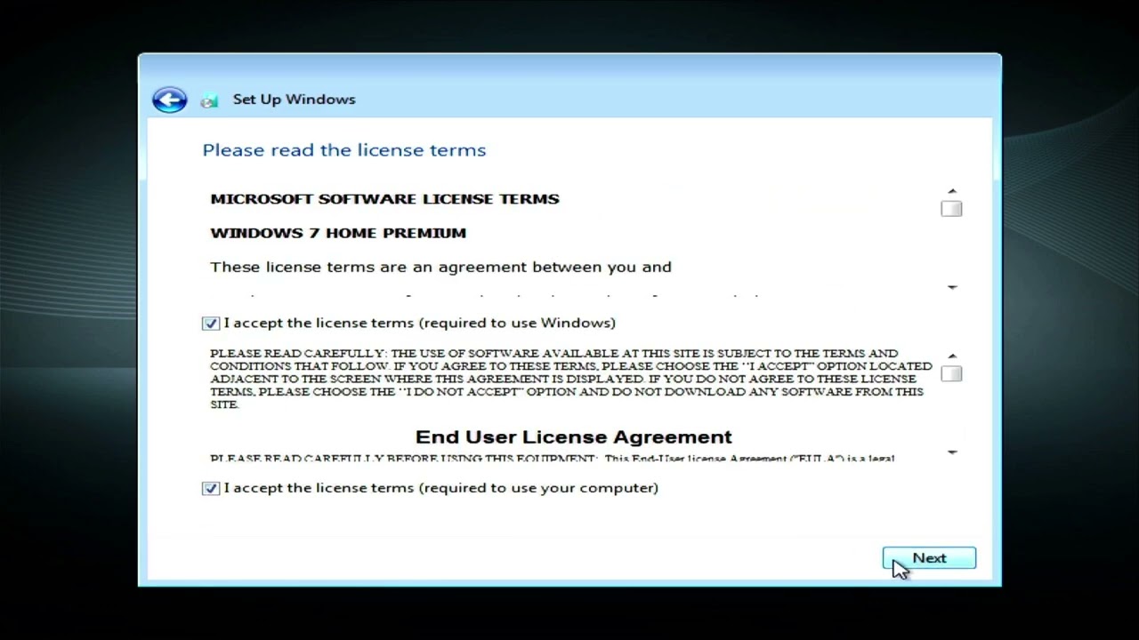The image size is (1139, 640).
Task: Click the 'End User License Agreement' heading
Action: point(574,437)
